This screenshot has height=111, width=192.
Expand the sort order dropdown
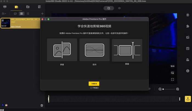point(4,14)
